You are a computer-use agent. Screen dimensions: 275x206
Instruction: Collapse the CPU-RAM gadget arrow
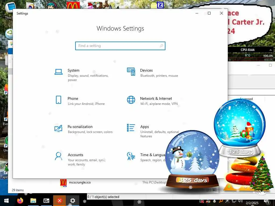coord(270,50)
